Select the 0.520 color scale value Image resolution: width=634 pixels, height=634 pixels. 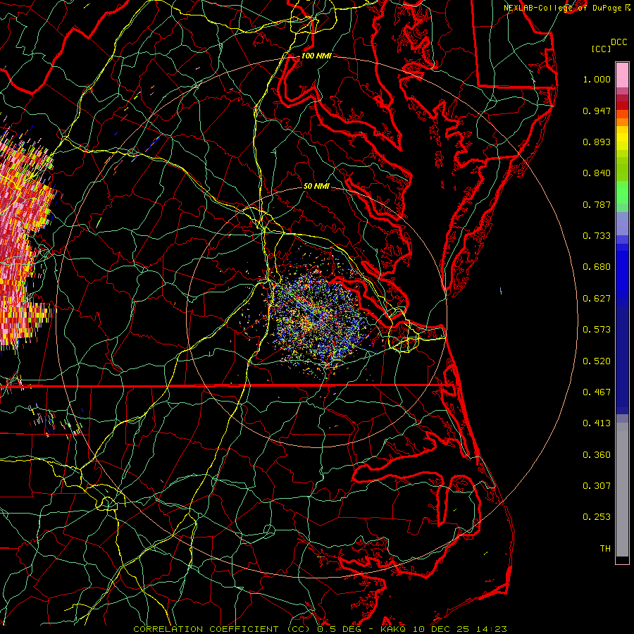tap(597, 361)
